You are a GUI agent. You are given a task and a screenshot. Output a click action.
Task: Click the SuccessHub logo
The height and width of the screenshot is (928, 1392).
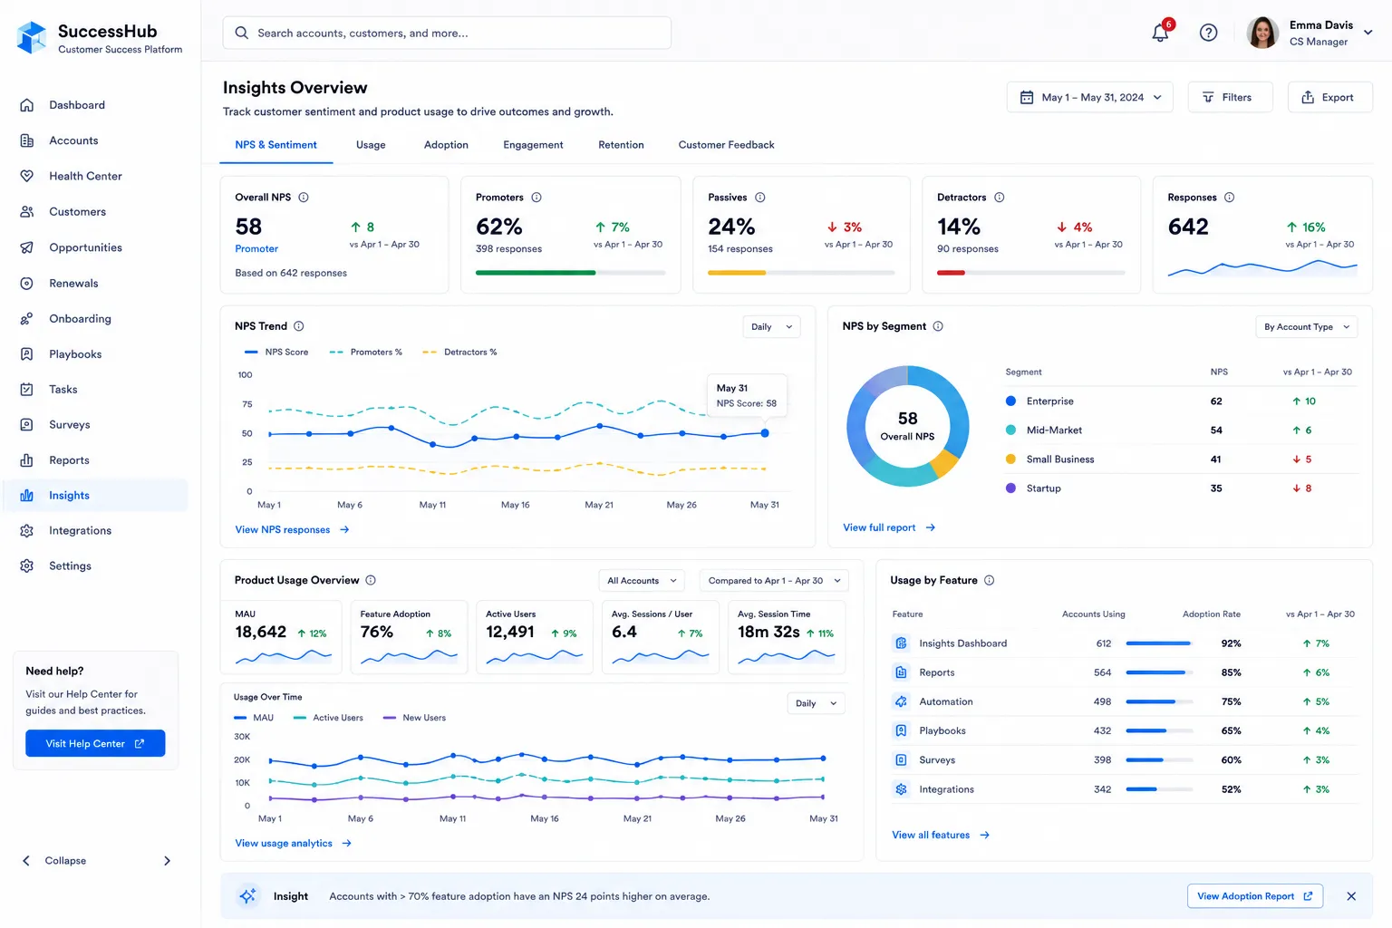[x=32, y=38]
